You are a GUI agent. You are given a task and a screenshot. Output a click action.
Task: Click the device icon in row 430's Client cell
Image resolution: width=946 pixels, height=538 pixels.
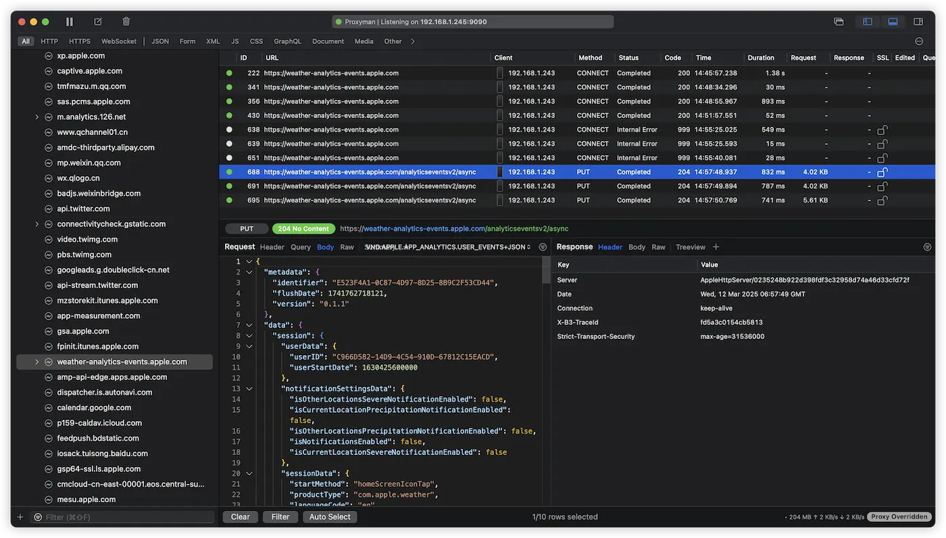(500, 115)
